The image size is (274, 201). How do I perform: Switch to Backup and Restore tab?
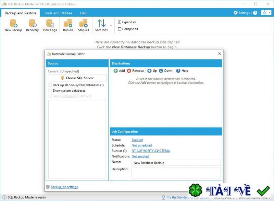[x=21, y=13]
